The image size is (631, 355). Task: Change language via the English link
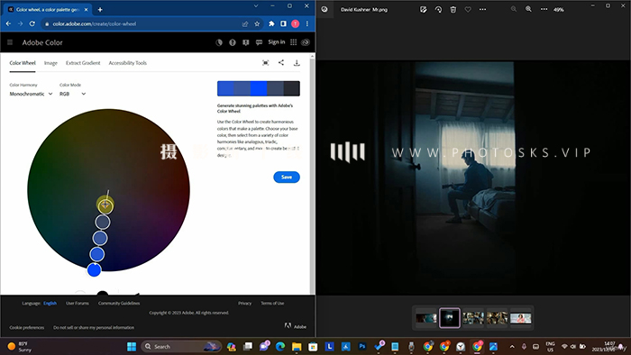pyautogui.click(x=50, y=303)
